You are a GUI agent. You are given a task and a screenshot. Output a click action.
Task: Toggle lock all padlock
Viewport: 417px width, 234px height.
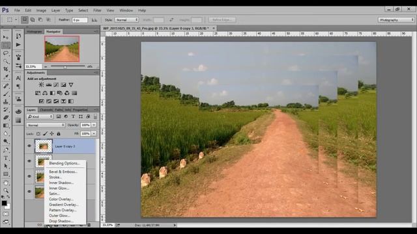coord(59,134)
